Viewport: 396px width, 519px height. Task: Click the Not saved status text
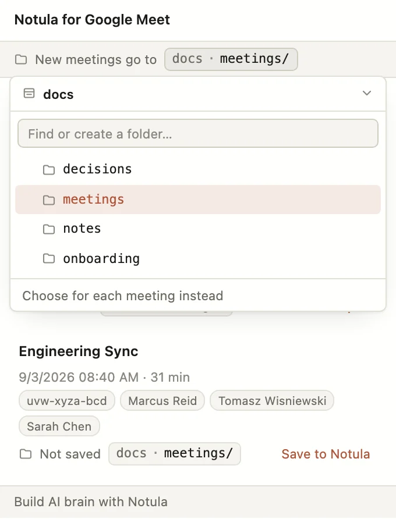[x=70, y=454]
